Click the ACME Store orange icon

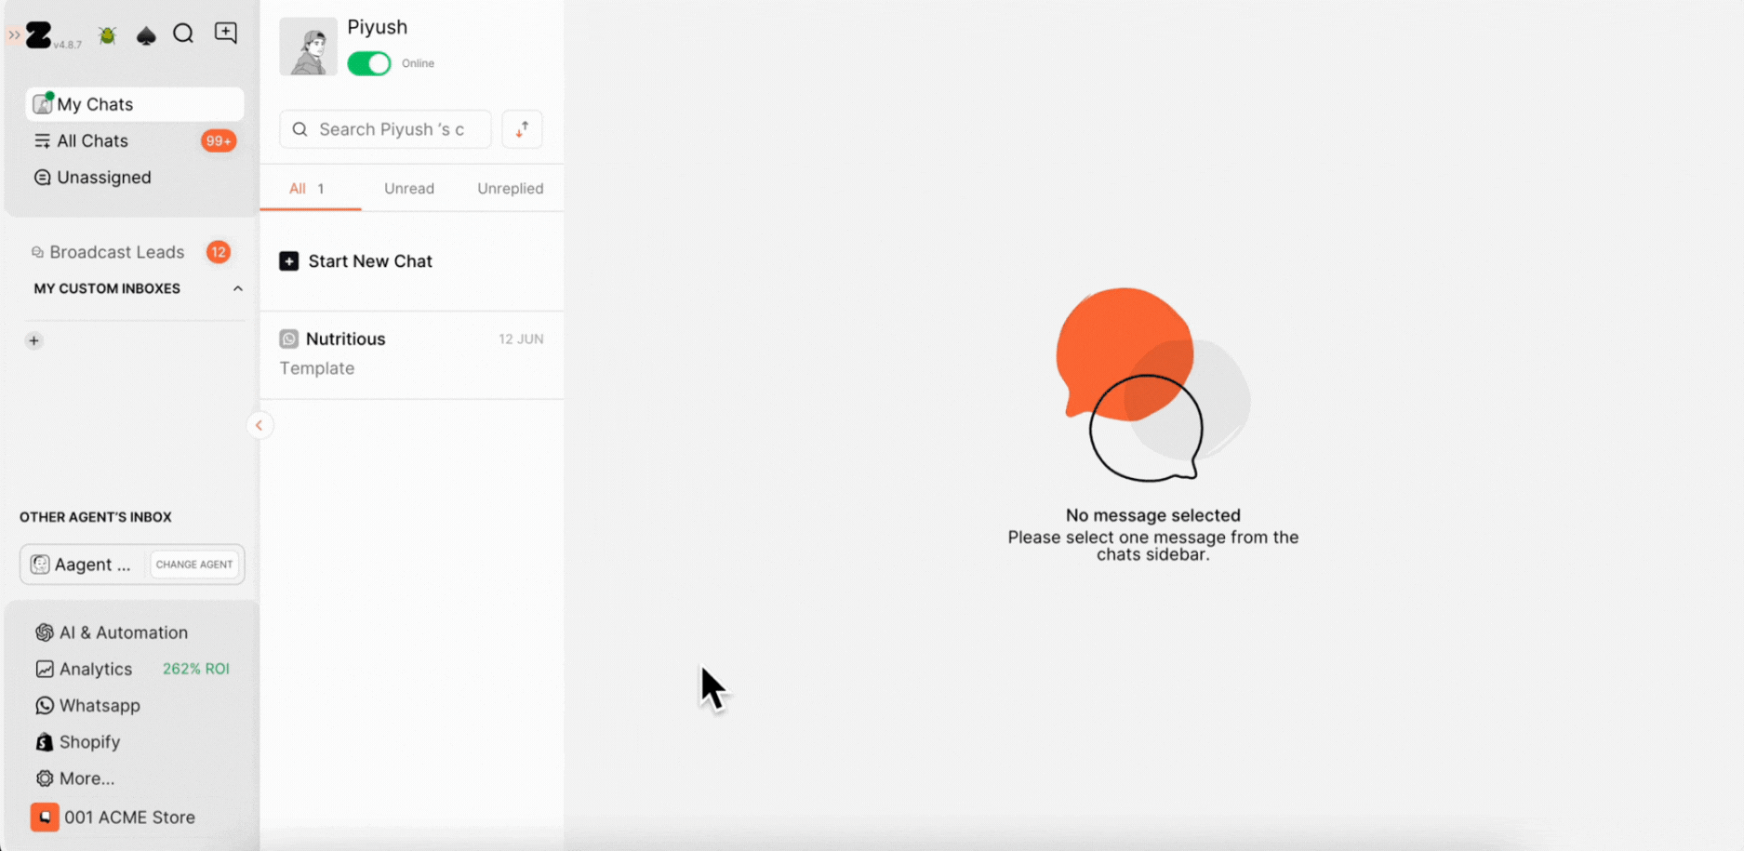[x=45, y=817]
